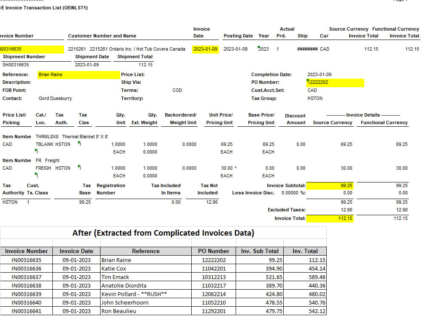The width and height of the screenshot is (426, 319).
Task: Click the highlighted Invoice Subtotal 99.25
Action: (x=330, y=185)
